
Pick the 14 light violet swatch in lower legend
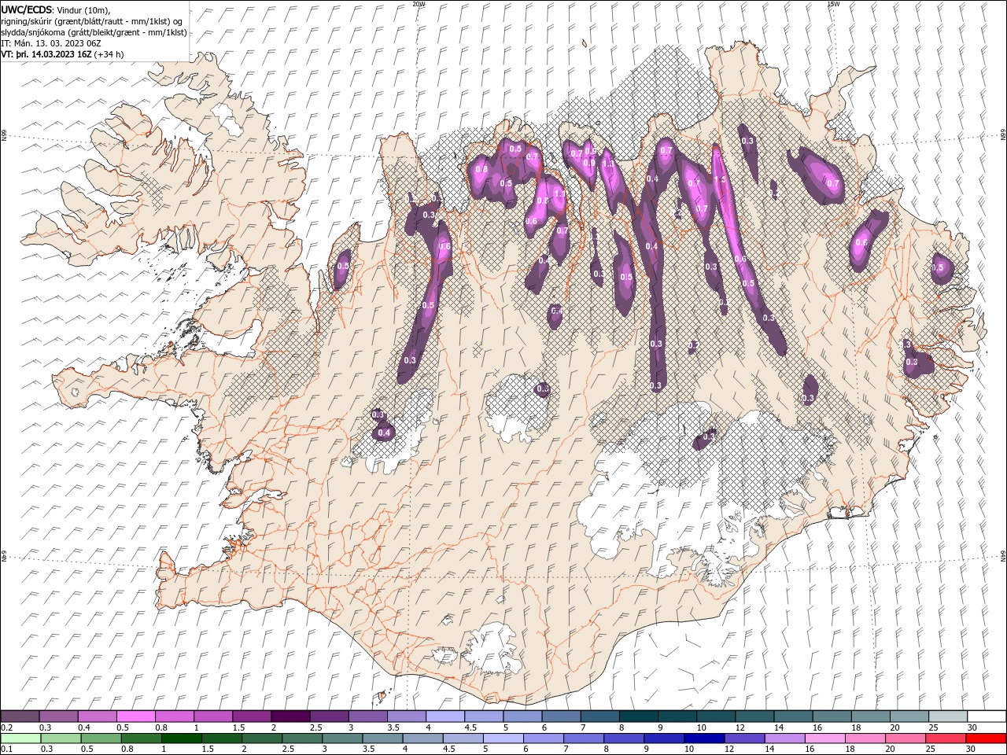click(785, 738)
